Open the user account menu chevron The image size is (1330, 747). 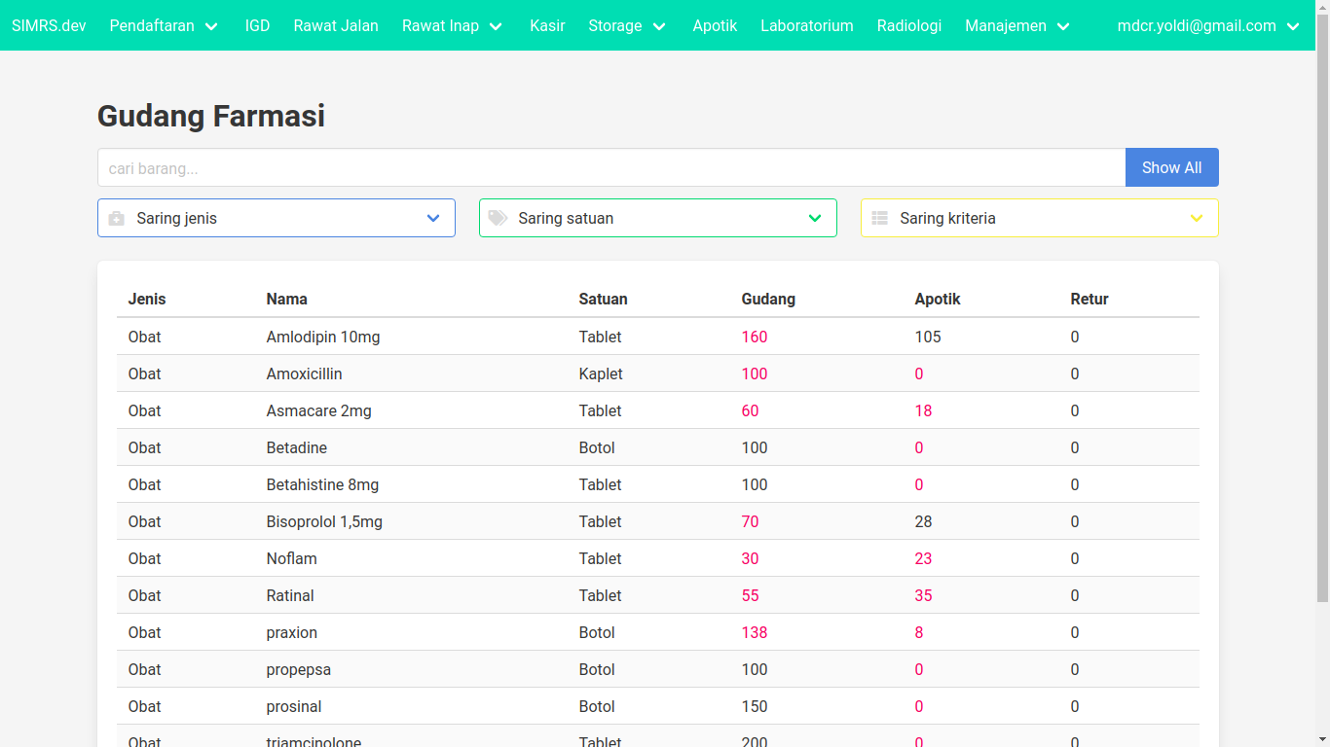tap(1293, 26)
